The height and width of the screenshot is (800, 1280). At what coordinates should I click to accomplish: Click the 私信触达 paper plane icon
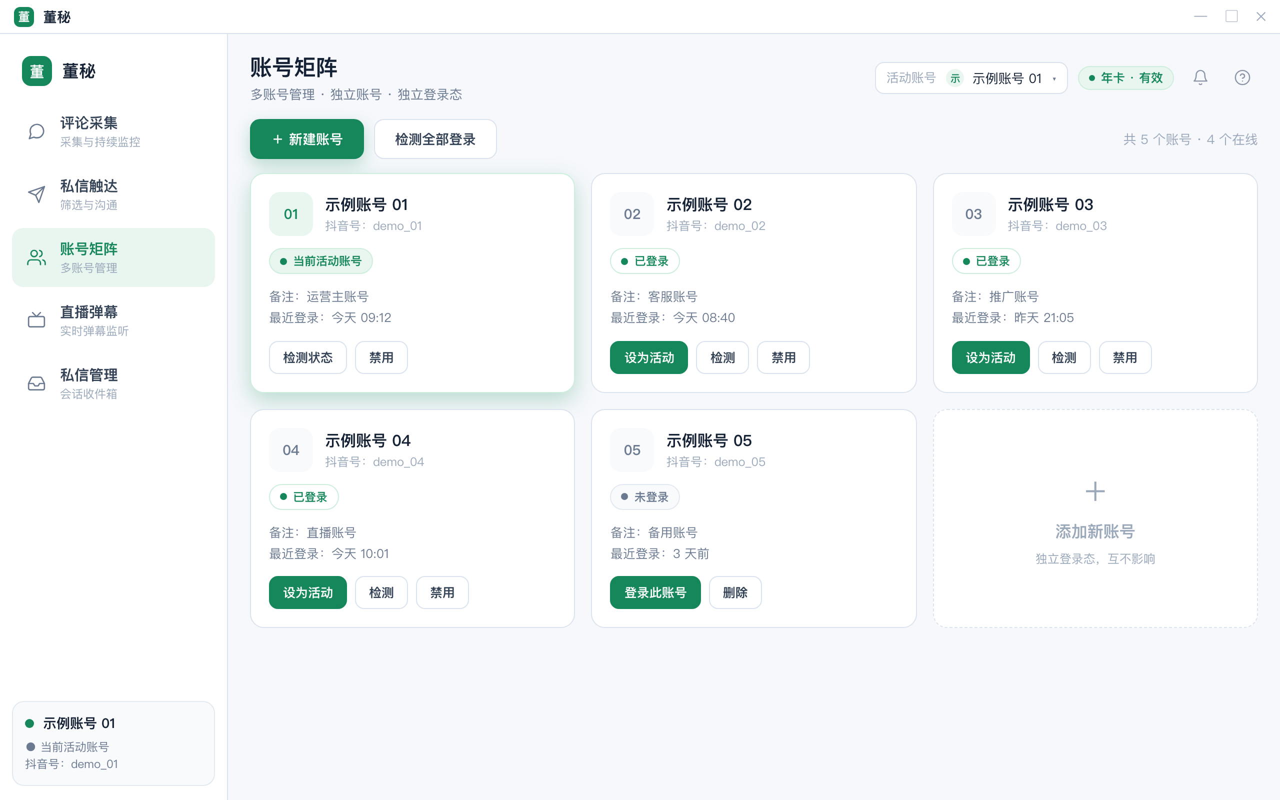click(36, 194)
